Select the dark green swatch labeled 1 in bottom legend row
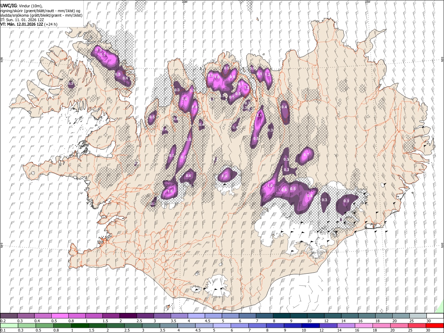The image size is (444, 333). tap(80, 325)
